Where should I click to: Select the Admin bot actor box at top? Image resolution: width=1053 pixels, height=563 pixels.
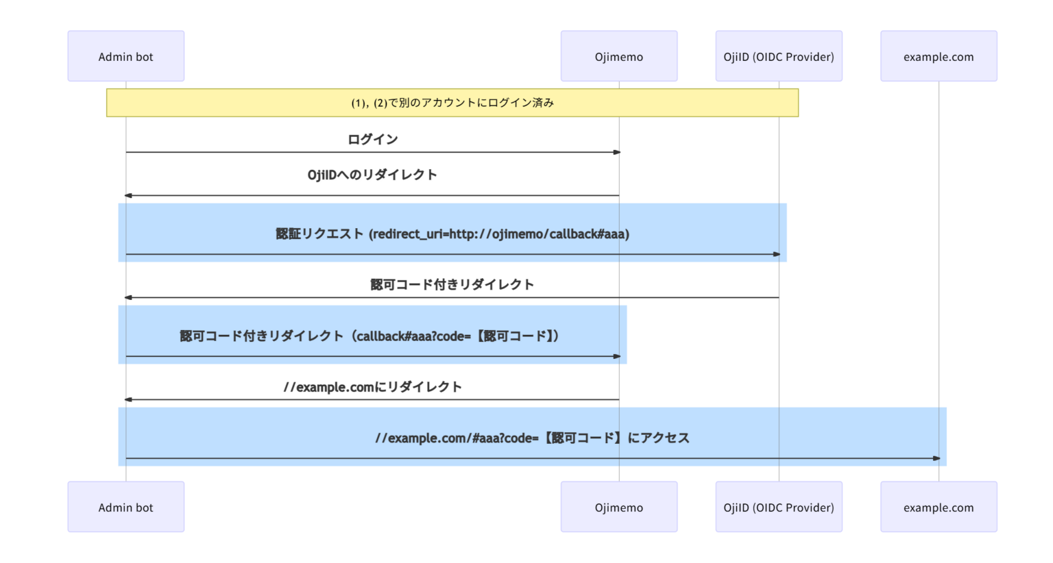click(x=125, y=56)
